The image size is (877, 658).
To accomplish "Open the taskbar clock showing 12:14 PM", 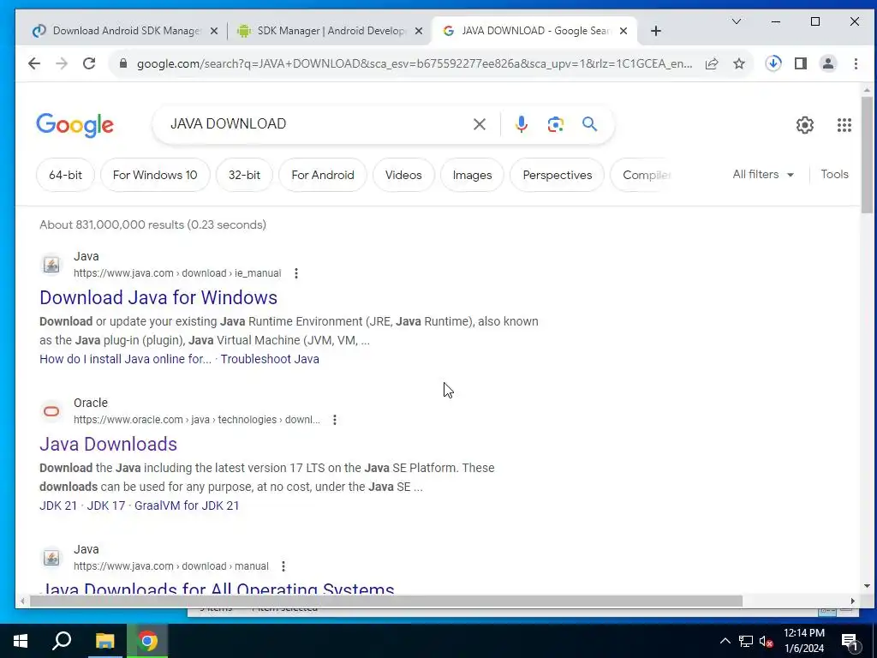I will click(803, 641).
